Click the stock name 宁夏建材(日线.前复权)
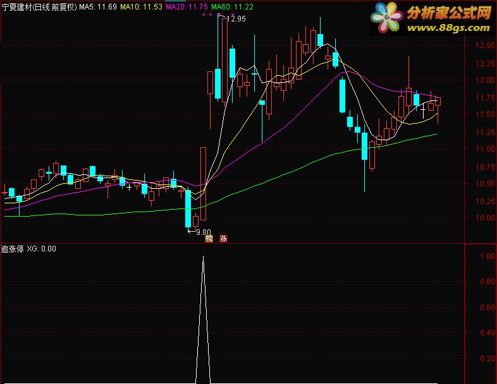This screenshot has width=497, height=384. click(x=39, y=7)
